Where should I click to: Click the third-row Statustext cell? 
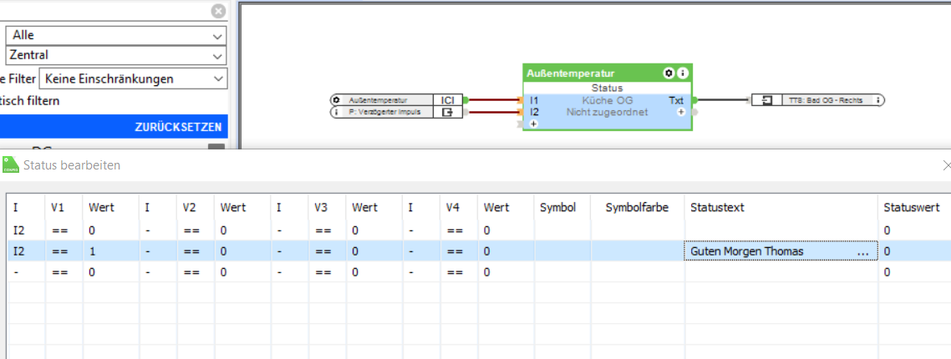click(781, 272)
